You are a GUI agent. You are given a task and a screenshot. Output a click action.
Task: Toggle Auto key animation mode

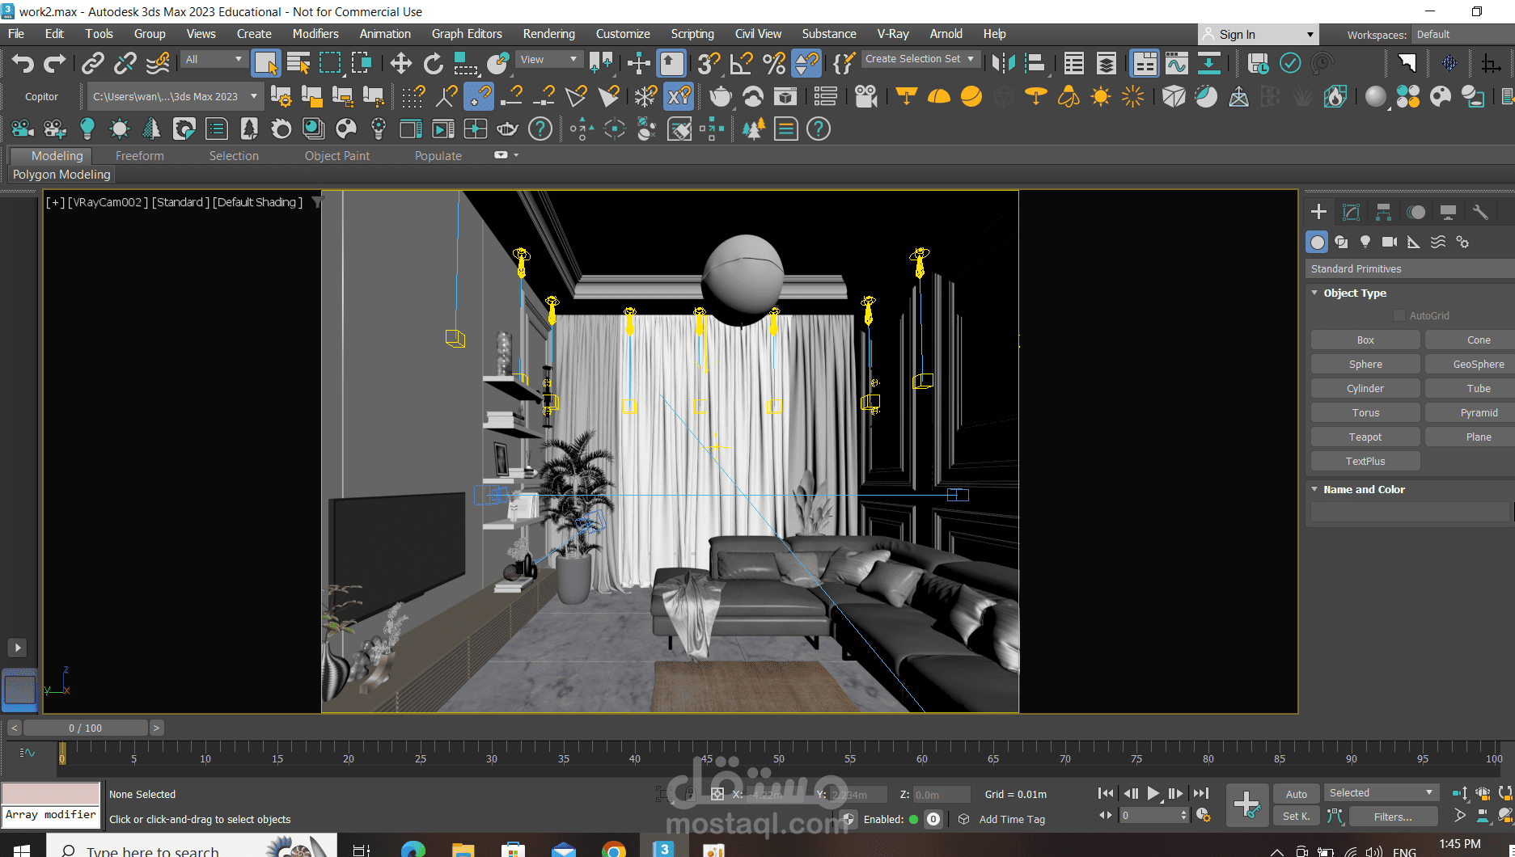[x=1296, y=794]
